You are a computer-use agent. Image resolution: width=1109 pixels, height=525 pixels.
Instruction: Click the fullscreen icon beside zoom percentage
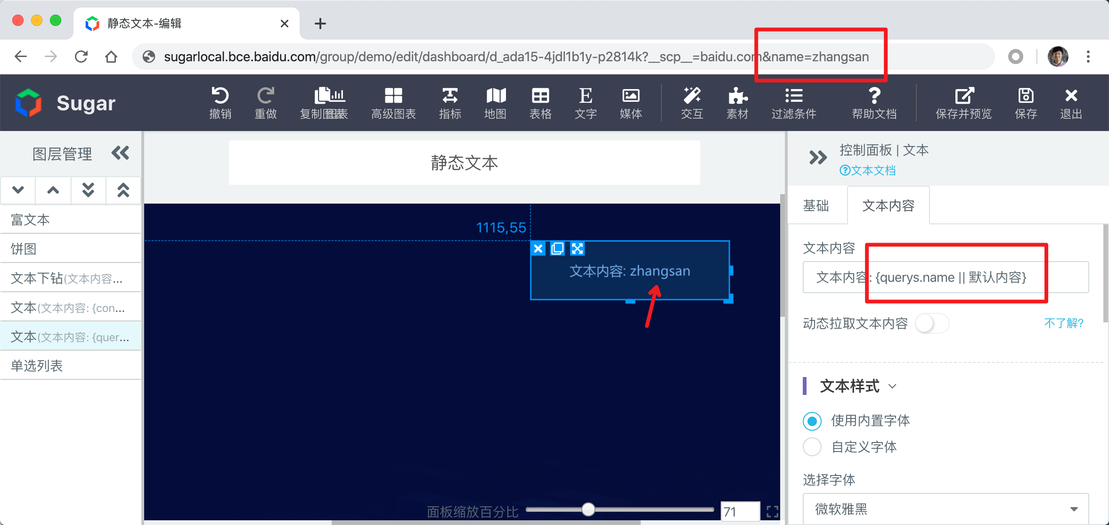(x=772, y=511)
